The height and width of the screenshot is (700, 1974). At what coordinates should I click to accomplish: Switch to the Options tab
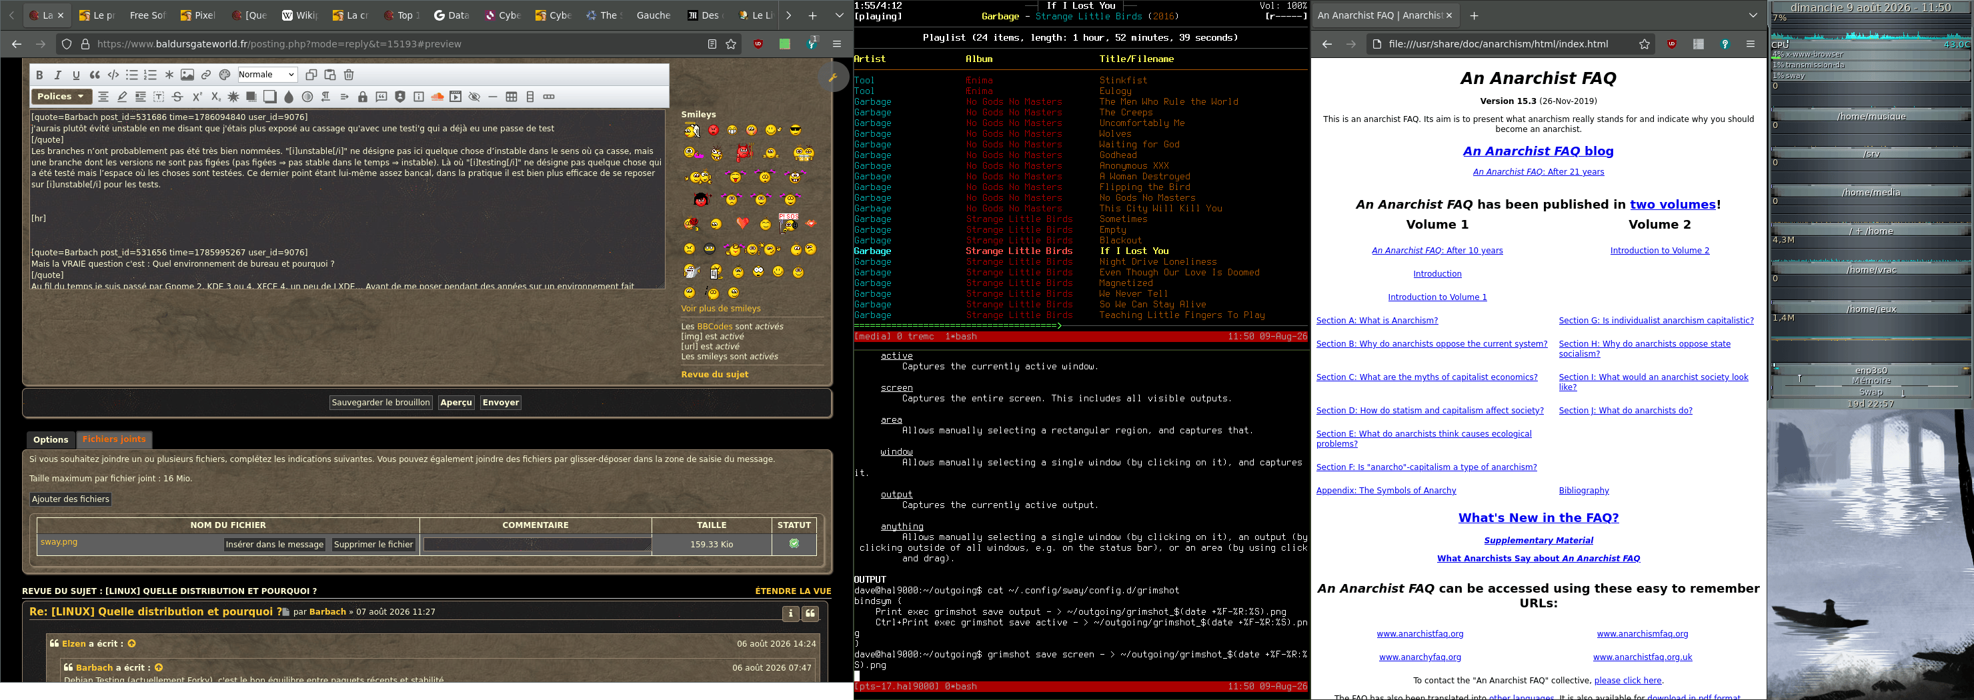coord(51,439)
